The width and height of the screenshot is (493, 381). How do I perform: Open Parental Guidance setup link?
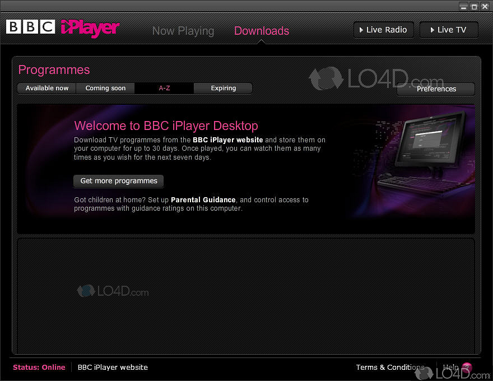click(x=203, y=200)
